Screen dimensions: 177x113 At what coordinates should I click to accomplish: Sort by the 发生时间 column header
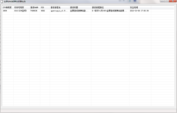[x=140, y=7]
